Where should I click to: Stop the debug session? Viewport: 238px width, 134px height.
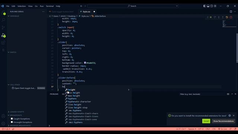click(x=231, y=17)
